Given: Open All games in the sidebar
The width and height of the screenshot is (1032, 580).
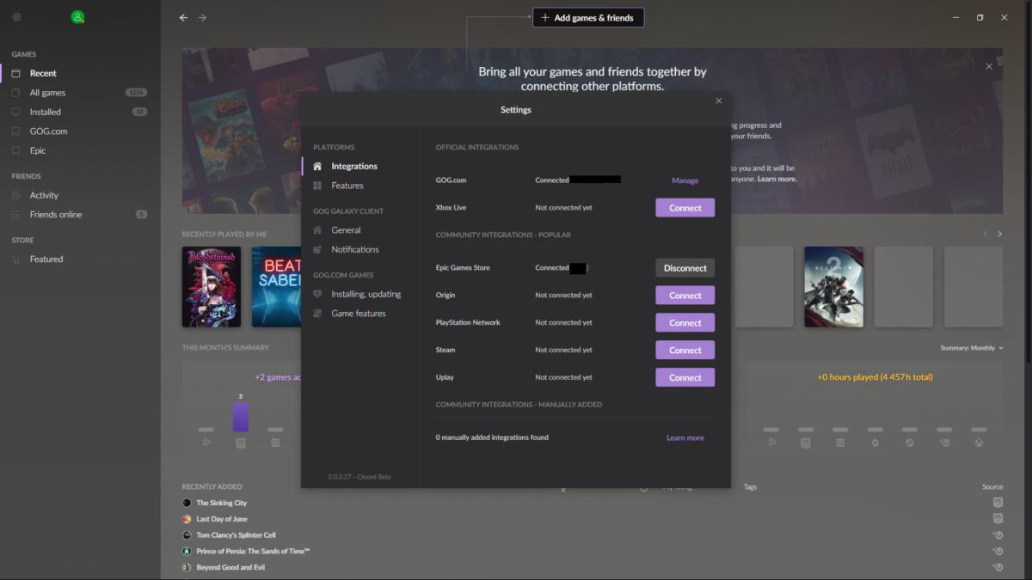Looking at the screenshot, I should (47, 93).
